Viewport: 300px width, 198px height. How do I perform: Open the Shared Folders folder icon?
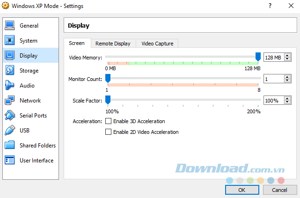[x=9, y=145]
